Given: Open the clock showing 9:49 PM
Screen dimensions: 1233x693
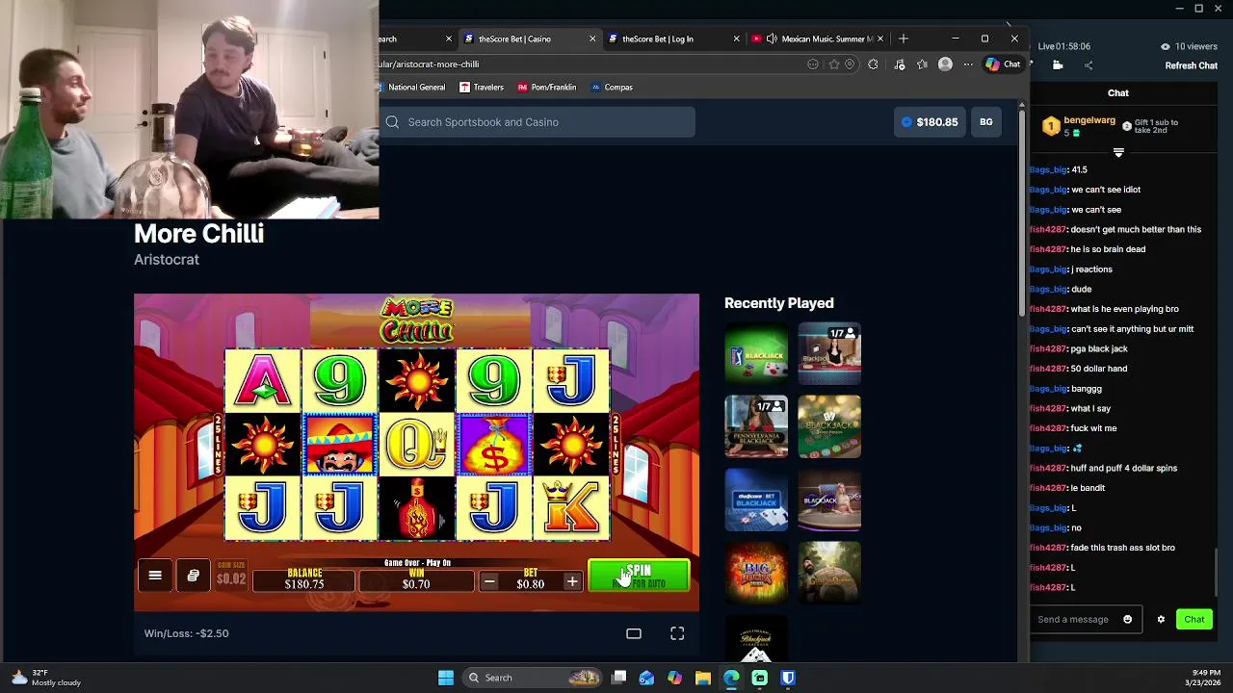Looking at the screenshot, I should 1204,678.
